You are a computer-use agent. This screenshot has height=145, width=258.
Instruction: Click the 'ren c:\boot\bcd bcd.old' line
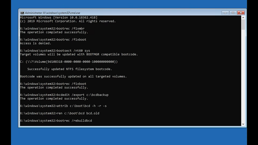(60, 113)
